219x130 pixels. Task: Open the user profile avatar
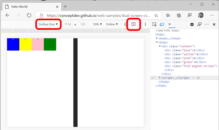coord(201,15)
